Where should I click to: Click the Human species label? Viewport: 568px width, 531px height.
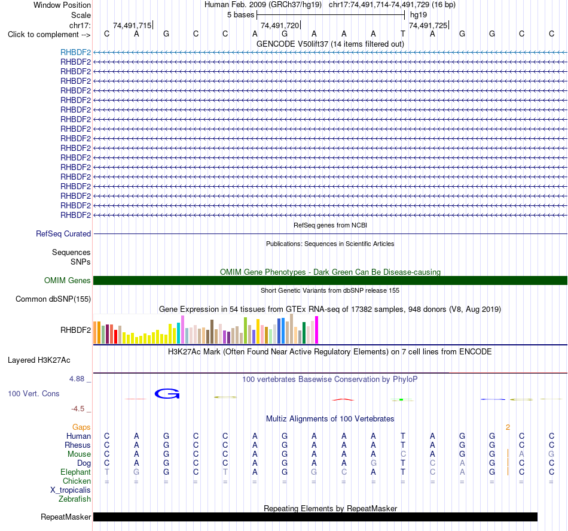78,436
